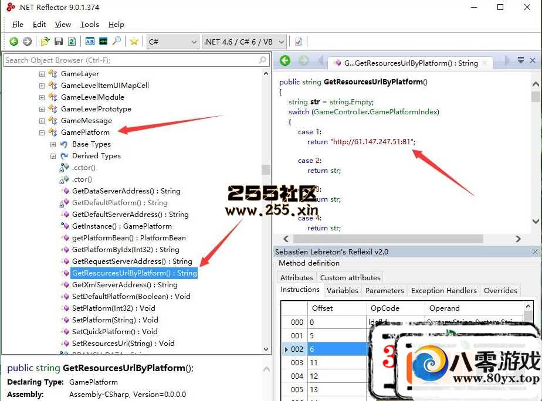Expand the Base Types node
542x401 pixels.
(x=53, y=144)
